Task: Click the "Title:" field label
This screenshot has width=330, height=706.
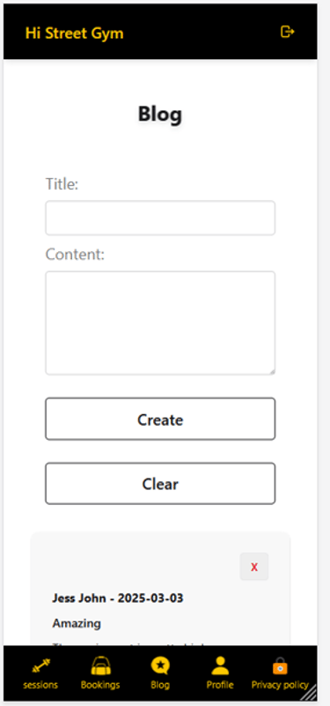Action: [62, 183]
